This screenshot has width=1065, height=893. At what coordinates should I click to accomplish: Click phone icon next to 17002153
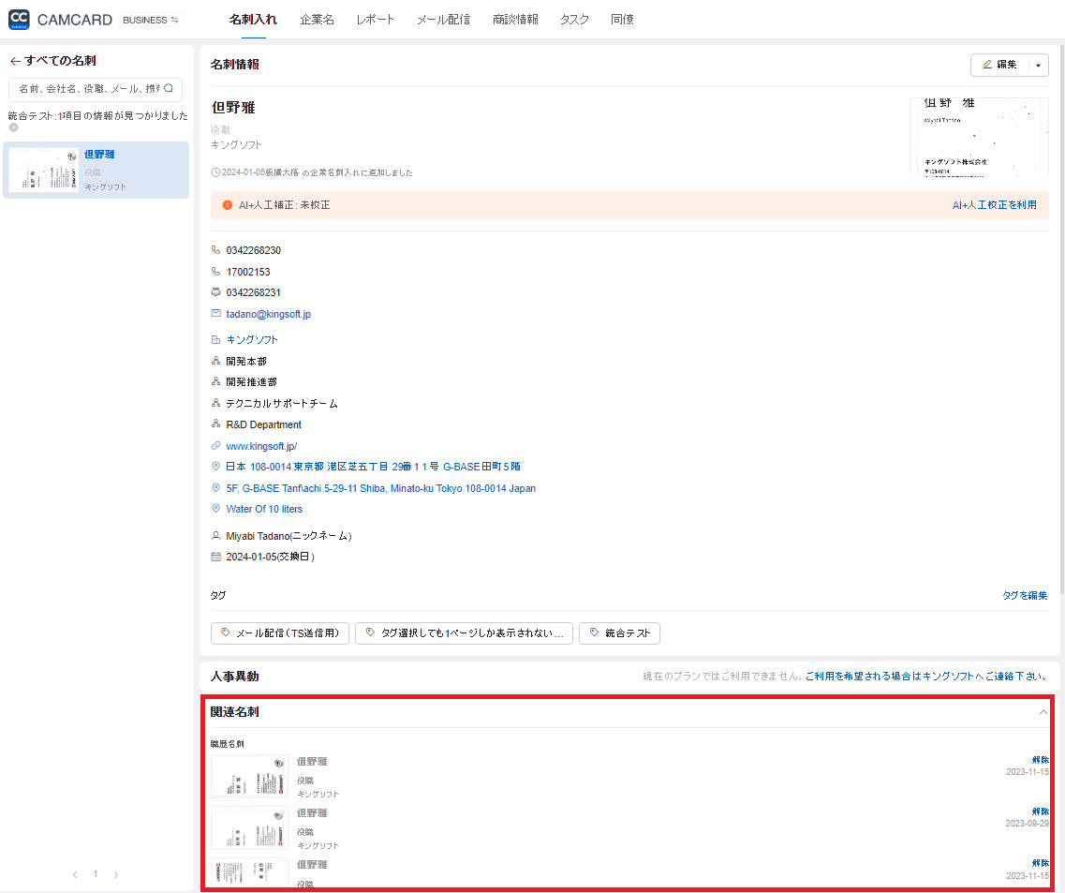(216, 271)
